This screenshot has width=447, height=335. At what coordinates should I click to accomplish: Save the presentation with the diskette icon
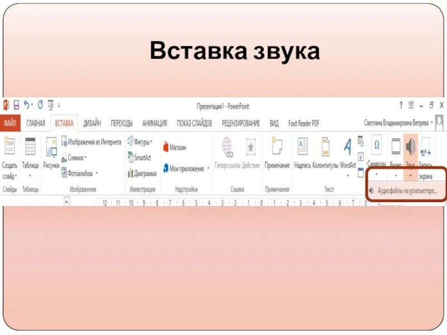coord(16,105)
